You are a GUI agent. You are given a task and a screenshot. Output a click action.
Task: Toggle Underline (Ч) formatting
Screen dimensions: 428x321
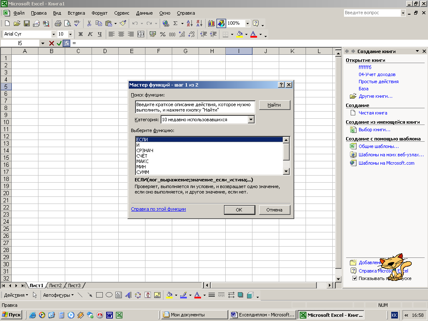tap(99, 34)
